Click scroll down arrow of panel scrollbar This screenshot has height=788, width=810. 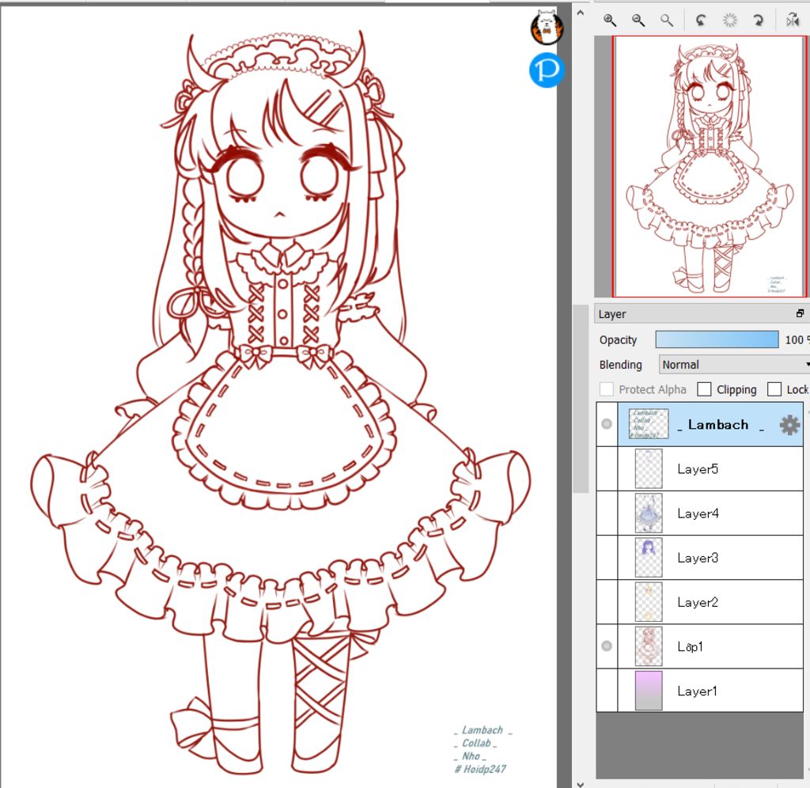click(x=581, y=783)
